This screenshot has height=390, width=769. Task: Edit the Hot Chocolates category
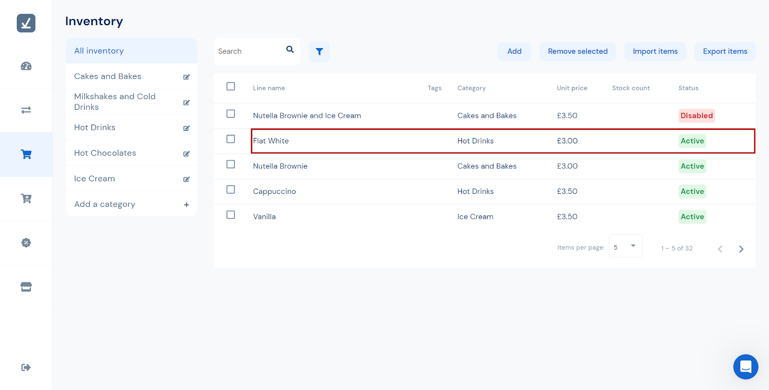(x=186, y=154)
